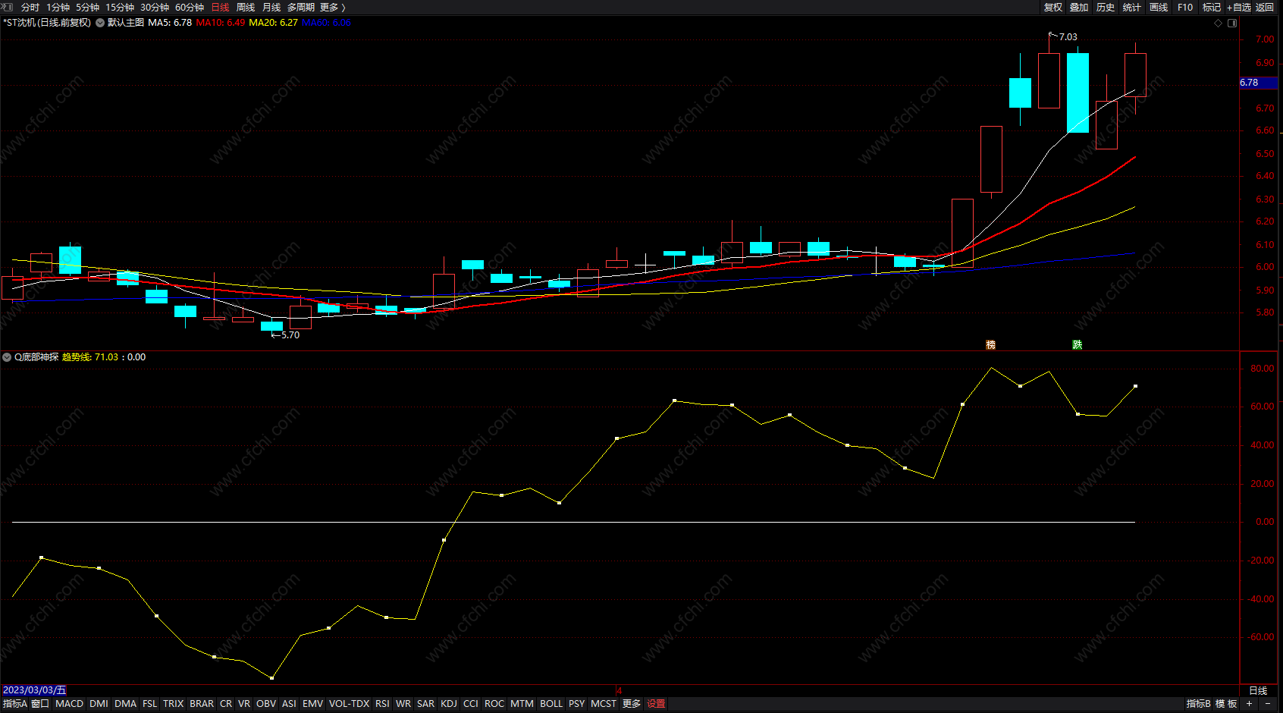Switch to the 分时 chart tab

click(x=30, y=7)
